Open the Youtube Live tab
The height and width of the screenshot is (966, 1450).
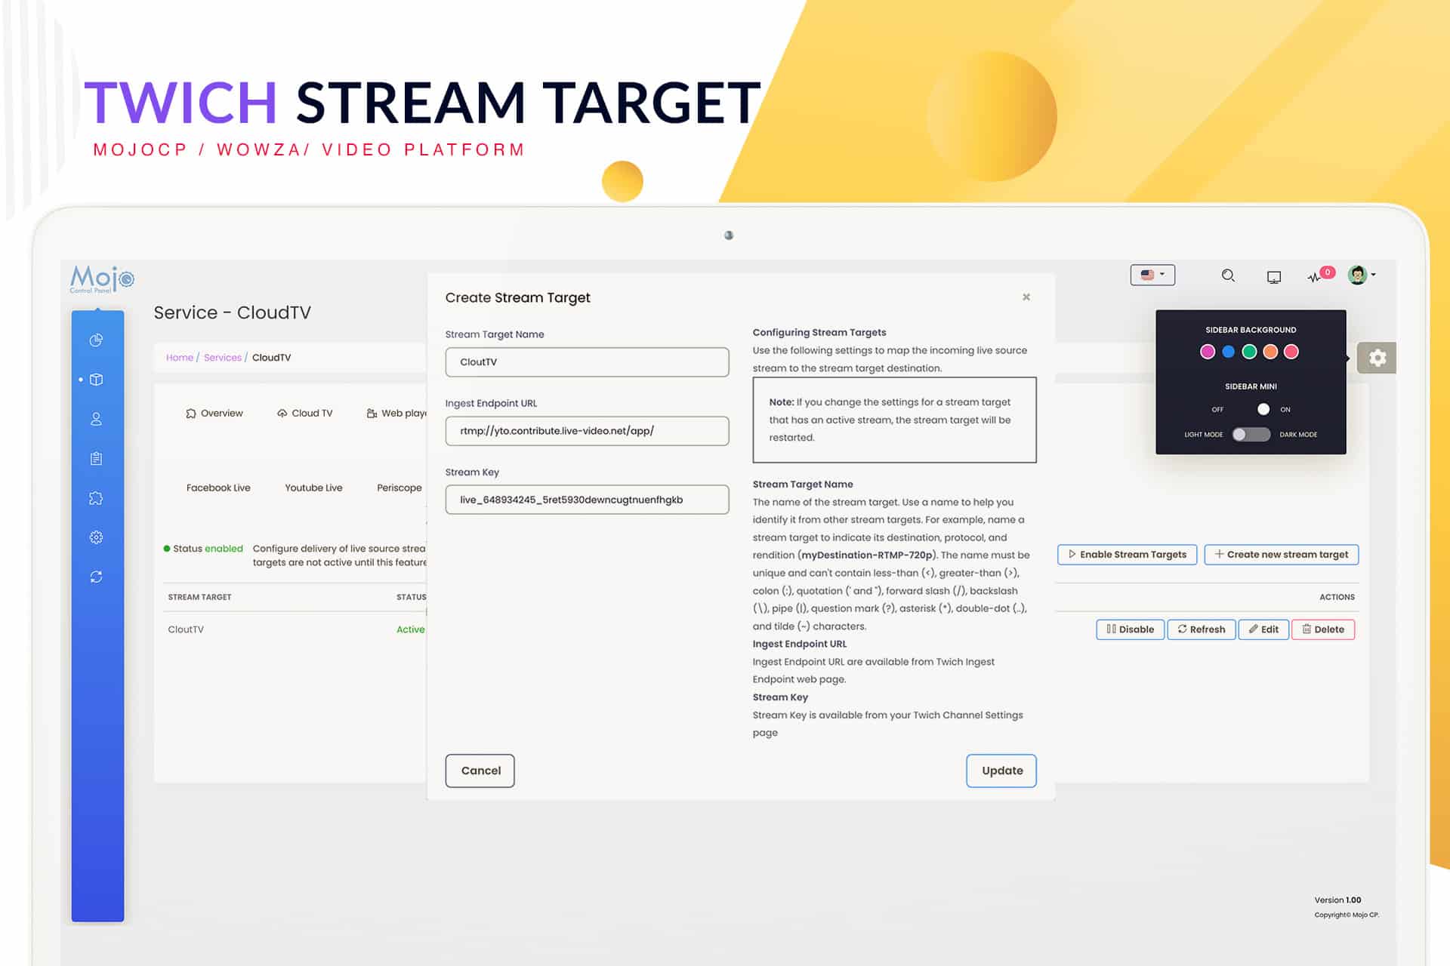click(x=313, y=488)
